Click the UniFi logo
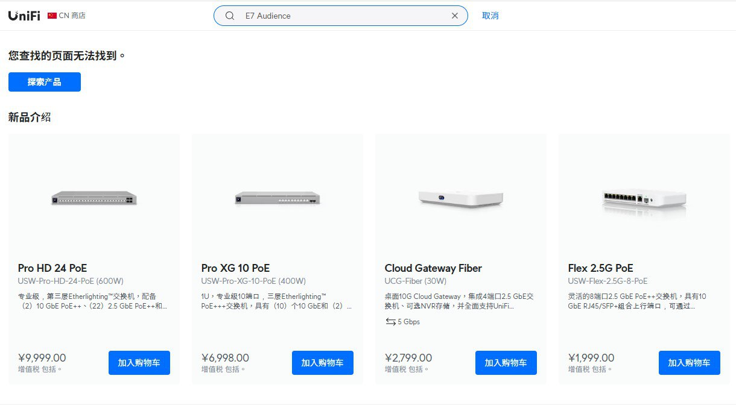The width and height of the screenshot is (736, 405). [x=24, y=16]
